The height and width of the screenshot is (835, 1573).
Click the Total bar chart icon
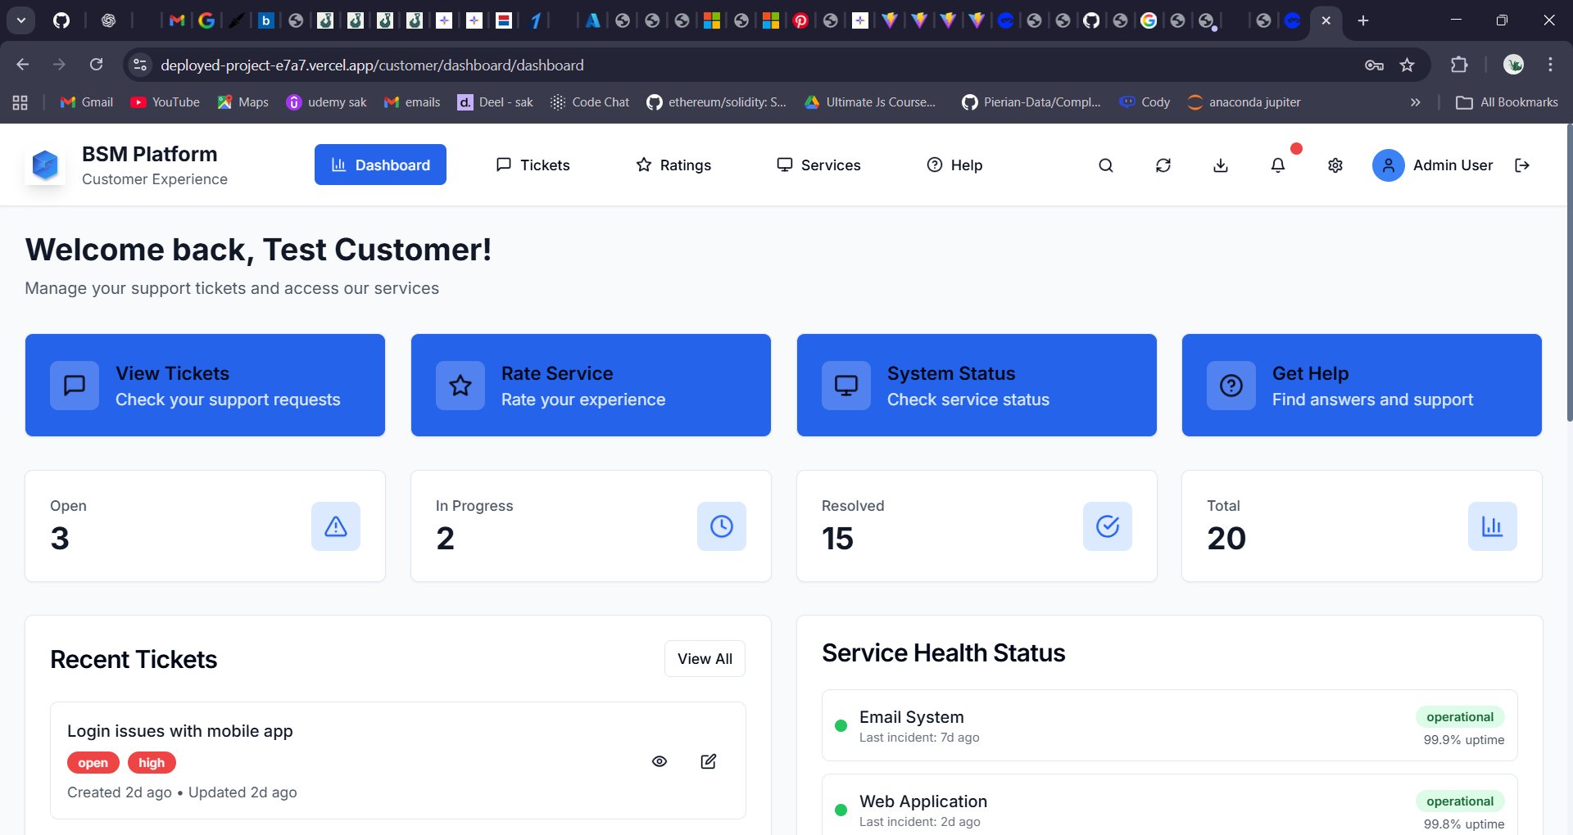(1493, 526)
